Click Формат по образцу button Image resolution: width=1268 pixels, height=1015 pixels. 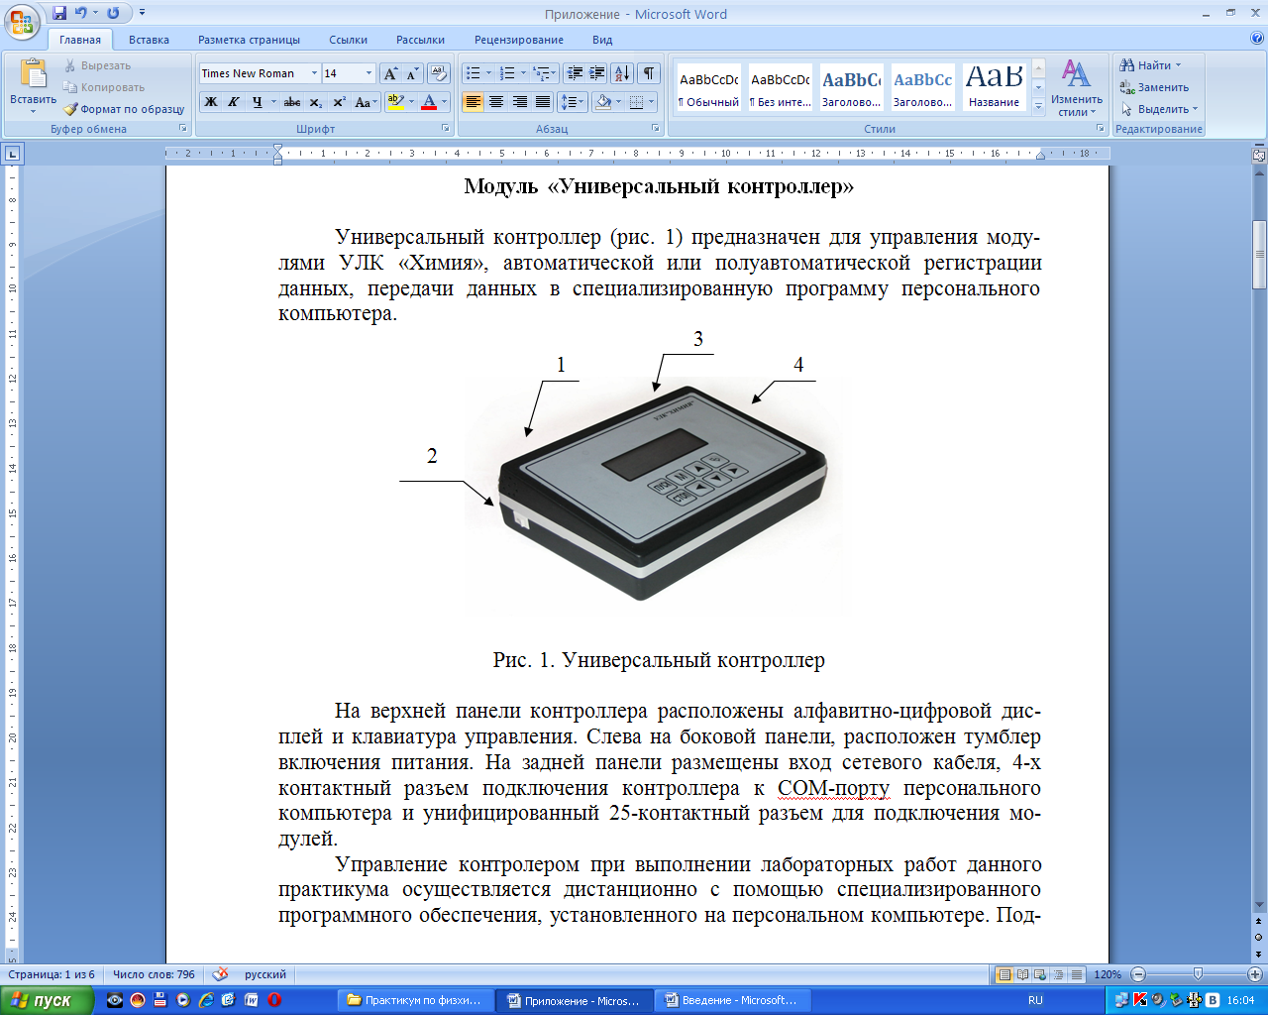click(x=125, y=109)
